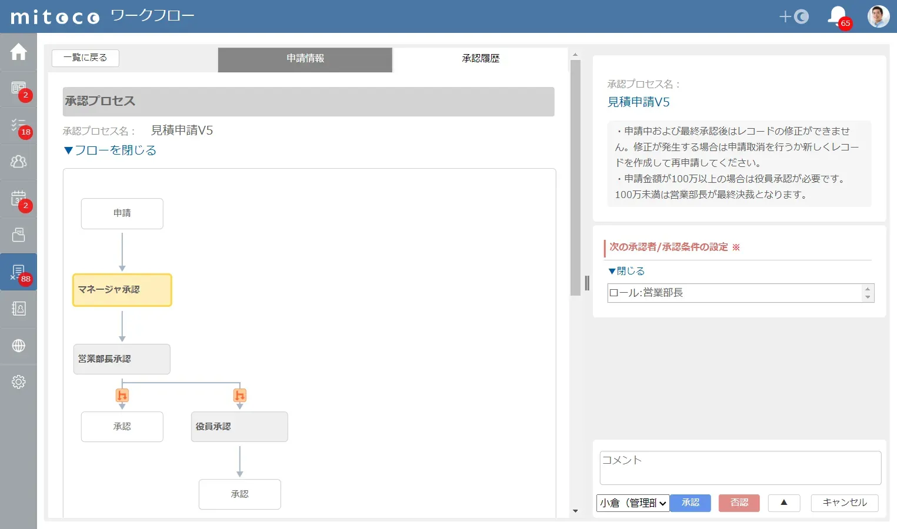Click the 一覧に戻る button
Screen dimensions: 897x529
pyautogui.click(x=85, y=58)
